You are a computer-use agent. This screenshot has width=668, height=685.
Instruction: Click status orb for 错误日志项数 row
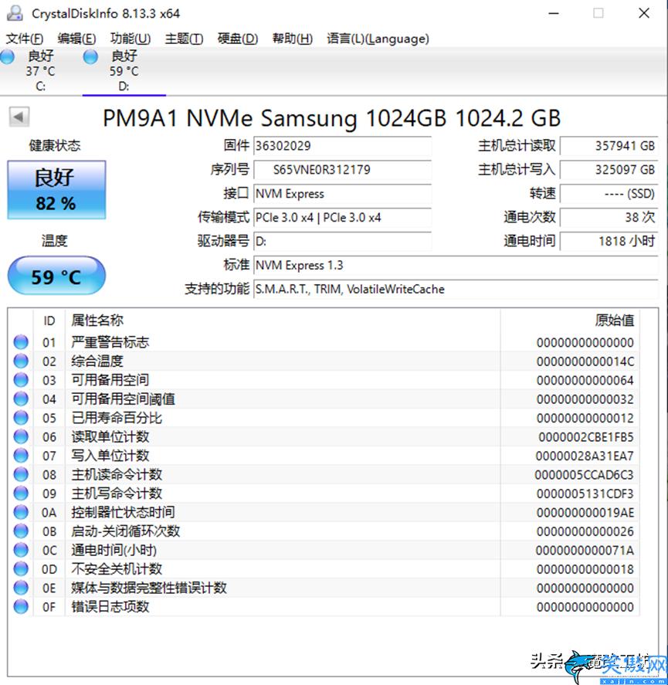[x=21, y=607]
